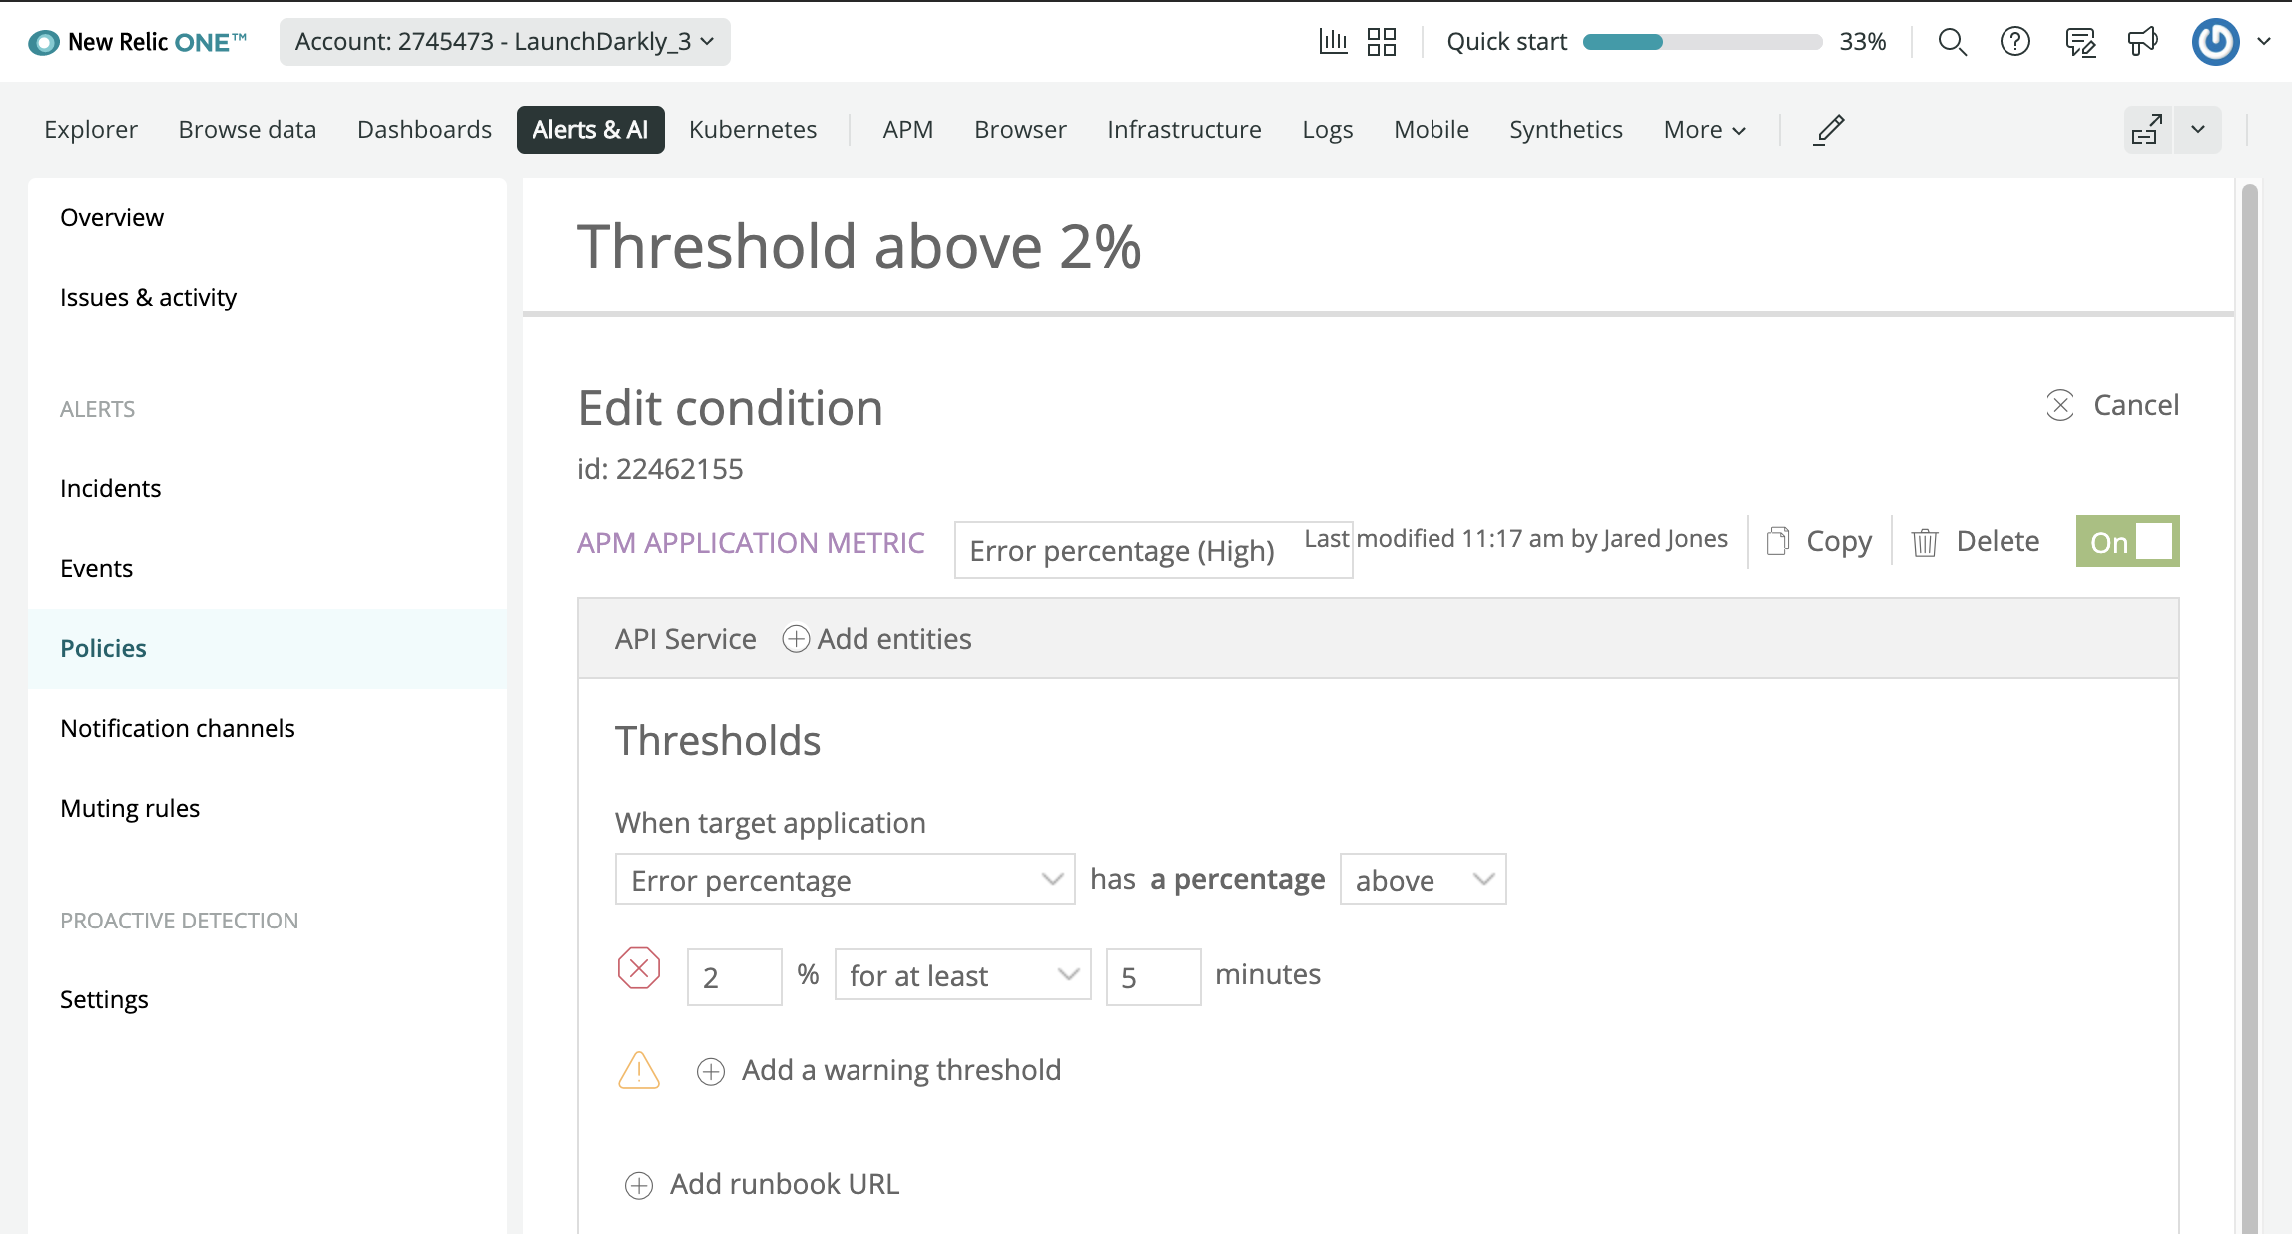Turn off the condition with the On toggle

(x=2127, y=540)
